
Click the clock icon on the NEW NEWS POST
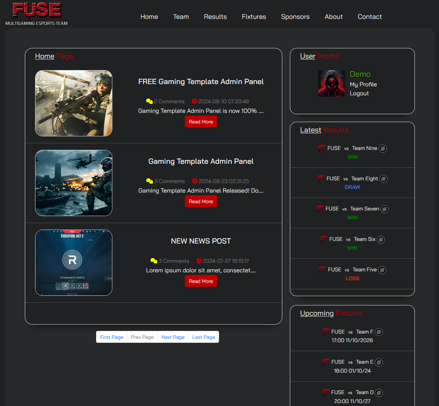(199, 261)
